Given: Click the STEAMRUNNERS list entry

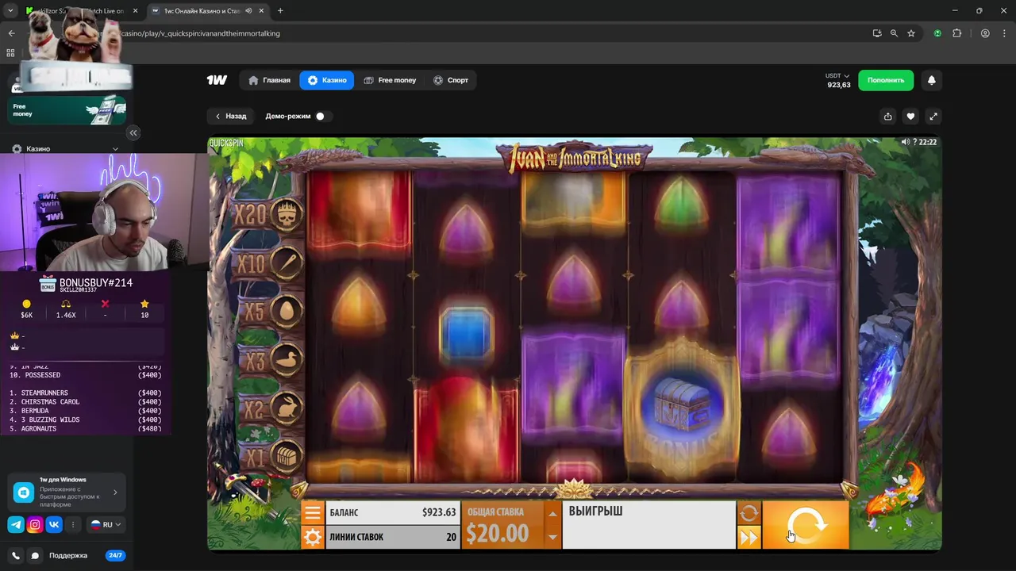Looking at the screenshot, I should click(x=86, y=393).
